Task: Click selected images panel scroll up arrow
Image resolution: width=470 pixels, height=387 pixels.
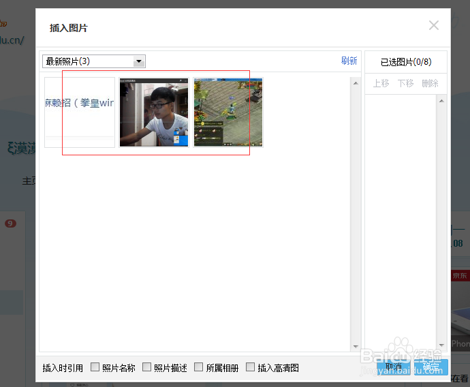Action: [441, 101]
